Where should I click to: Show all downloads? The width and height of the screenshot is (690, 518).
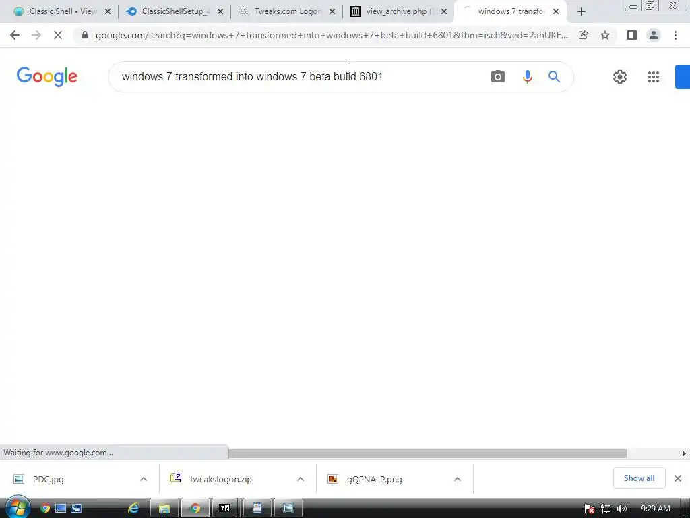pos(639,478)
